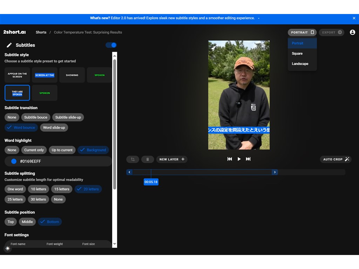The width and height of the screenshot is (359, 269).
Task: Click the subtitle text on video preview
Action: tap(239, 130)
